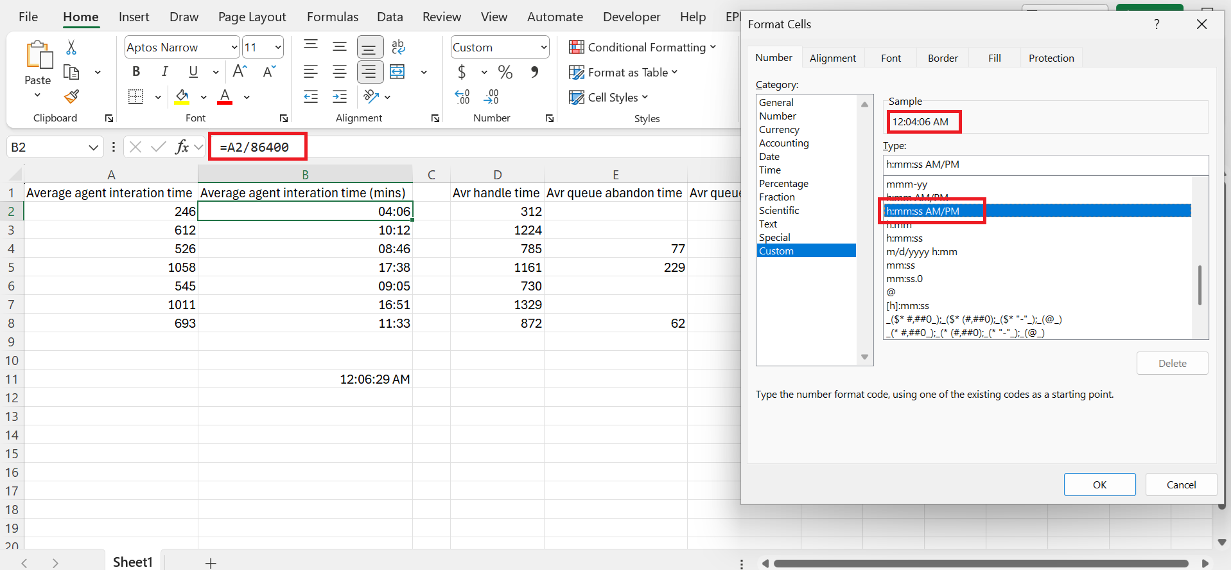Screen dimensions: 1231x570
Task: Click the formula bar Cancel X icon
Action: 135,147
